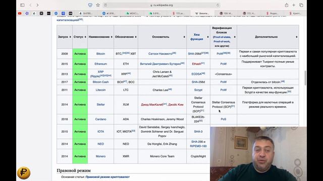
Task: Open the Bitcoin link in the table
Action: click(100, 54)
